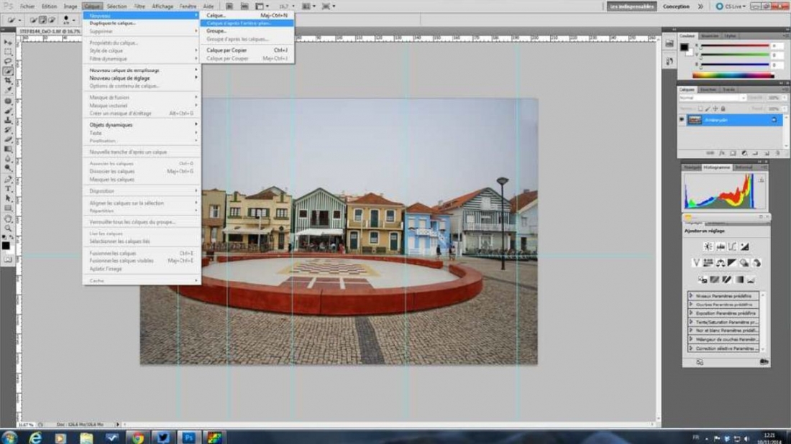Image resolution: width=791 pixels, height=444 pixels.
Task: Switch to the Histogramme tab
Action: point(716,167)
